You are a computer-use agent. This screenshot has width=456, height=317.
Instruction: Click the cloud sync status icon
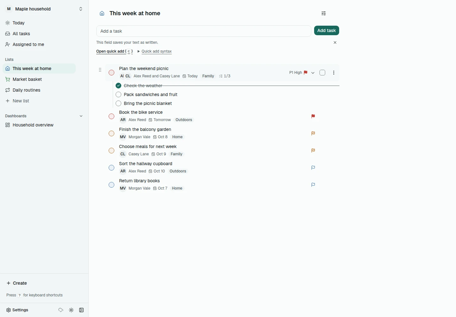point(61,310)
